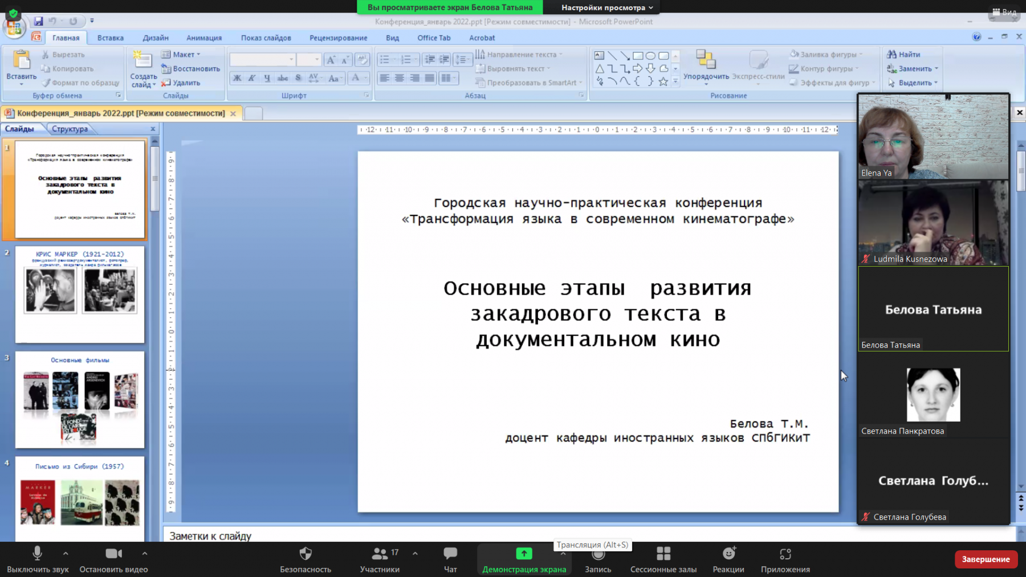The width and height of the screenshot is (1026, 577).
Task: Expand video options arrow next to camera
Action: [145, 553]
